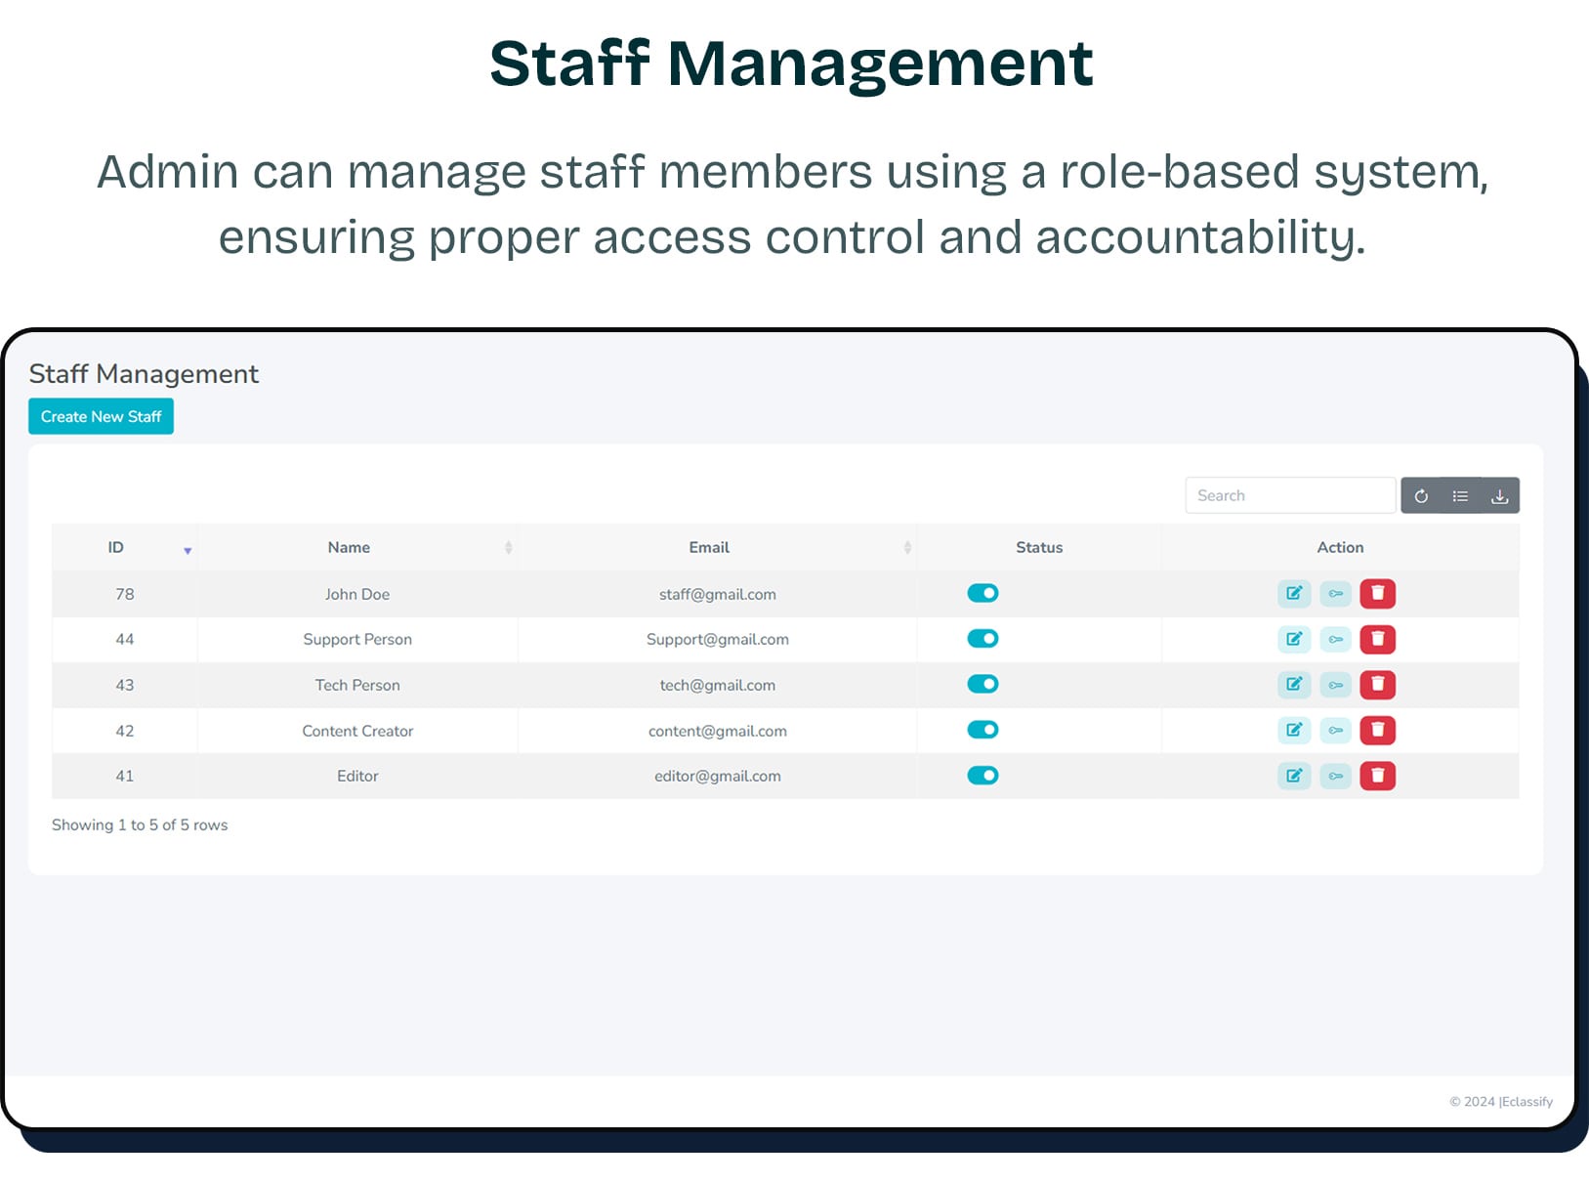
Task: Toggle status switch for John Doe
Action: [983, 593]
